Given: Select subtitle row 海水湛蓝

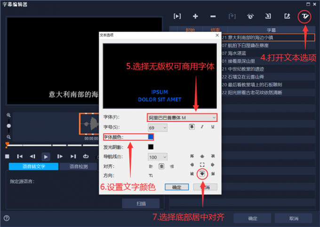Looking at the screenshot, I should (268, 54).
